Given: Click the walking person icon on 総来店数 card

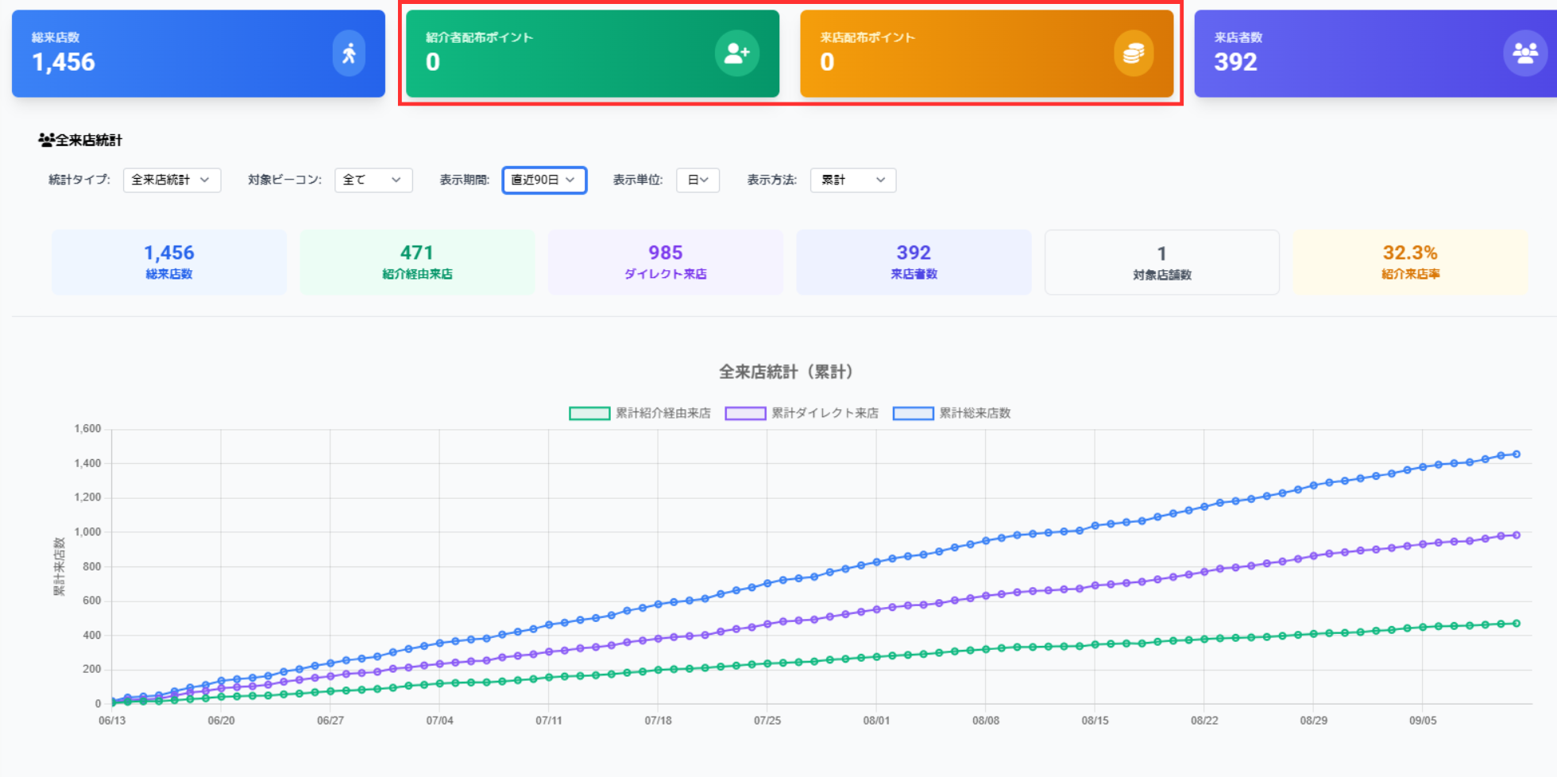Looking at the screenshot, I should point(349,53).
